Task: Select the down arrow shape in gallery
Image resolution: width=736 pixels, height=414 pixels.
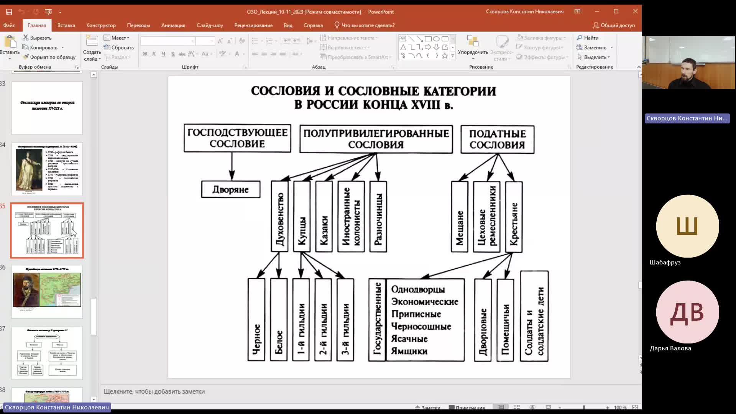Action: pyautogui.click(x=436, y=47)
